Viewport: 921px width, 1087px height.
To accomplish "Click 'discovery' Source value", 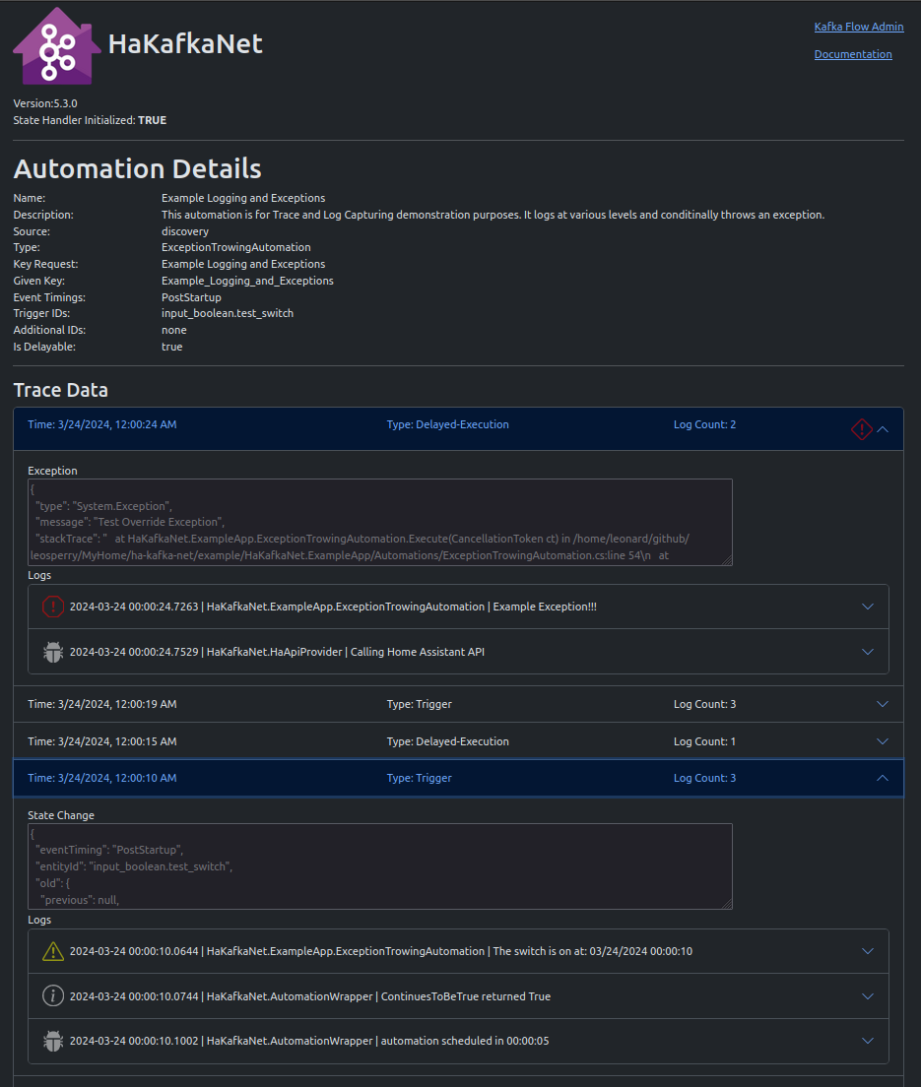I will [185, 231].
